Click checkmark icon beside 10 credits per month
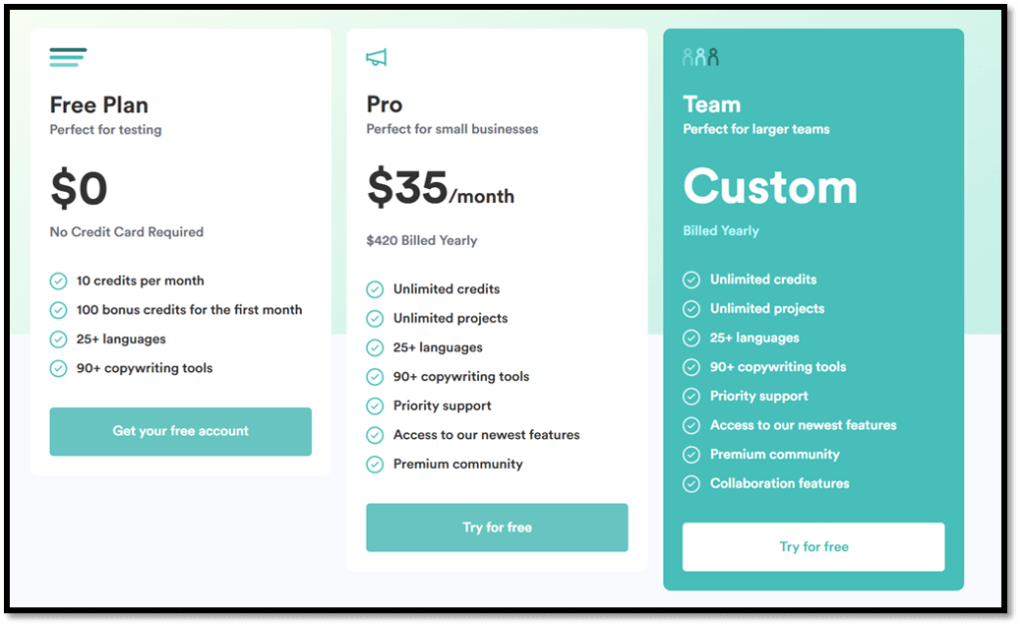The width and height of the screenshot is (1020, 626). click(59, 281)
